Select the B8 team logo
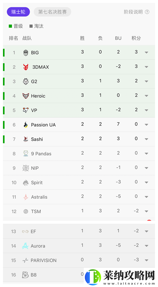This screenshot has width=158, height=287. pos(25,275)
